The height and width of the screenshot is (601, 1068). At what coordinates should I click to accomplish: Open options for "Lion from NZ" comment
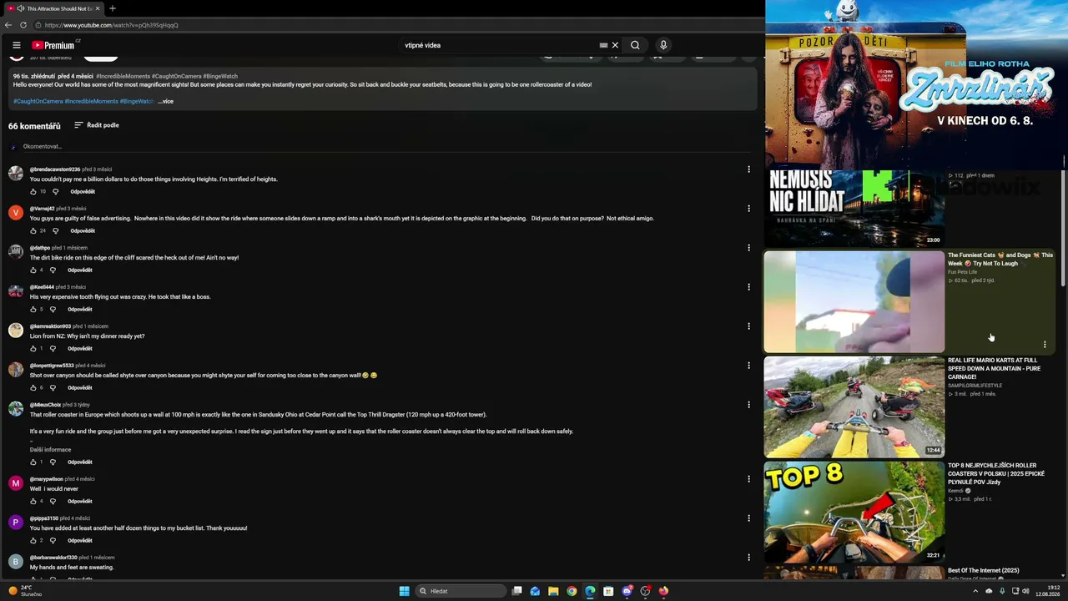pyautogui.click(x=748, y=326)
